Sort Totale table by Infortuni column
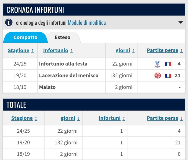Screen dimensions: 188x160 [112, 118]
